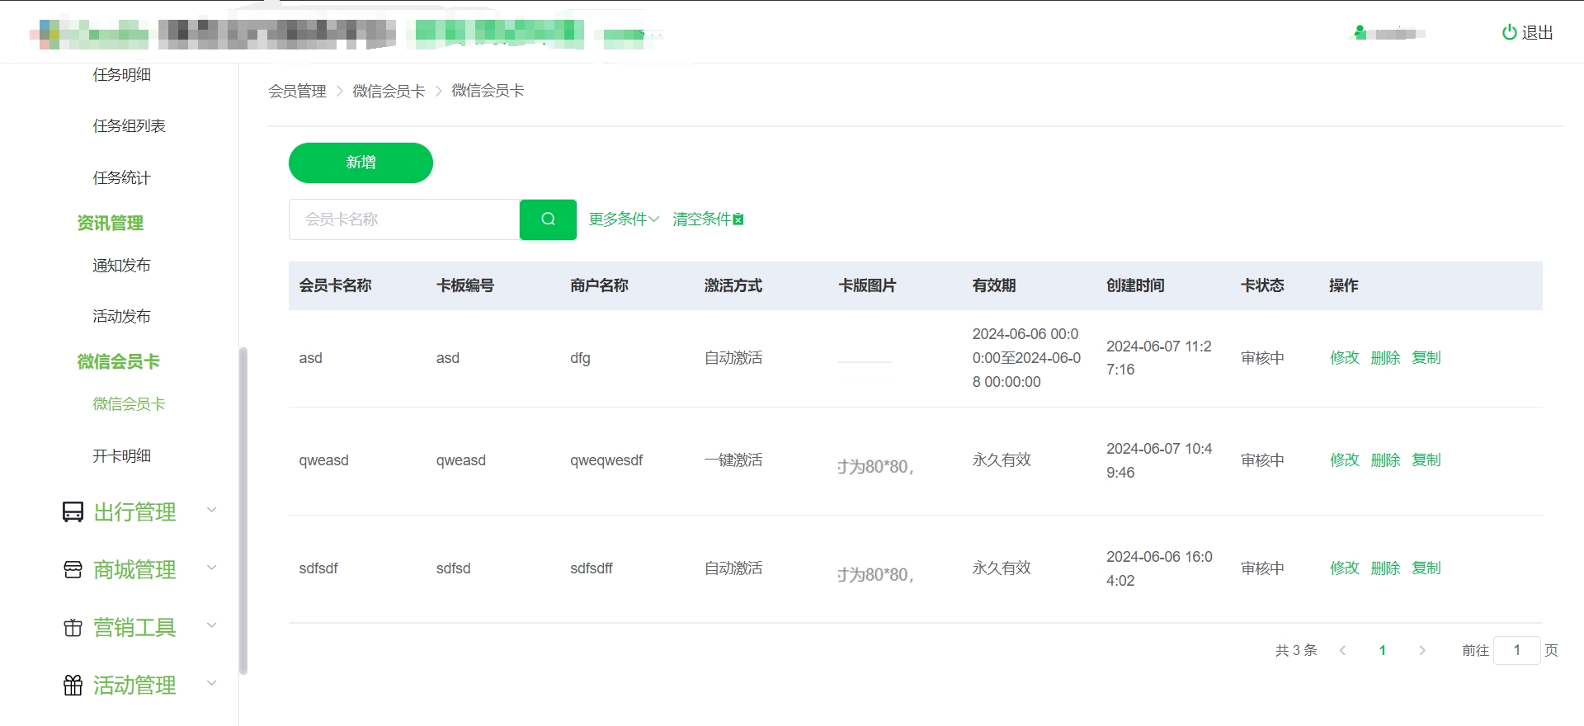
Task: Click the middle 微信会员卡 breadcrumb item
Action: pyautogui.click(x=389, y=92)
